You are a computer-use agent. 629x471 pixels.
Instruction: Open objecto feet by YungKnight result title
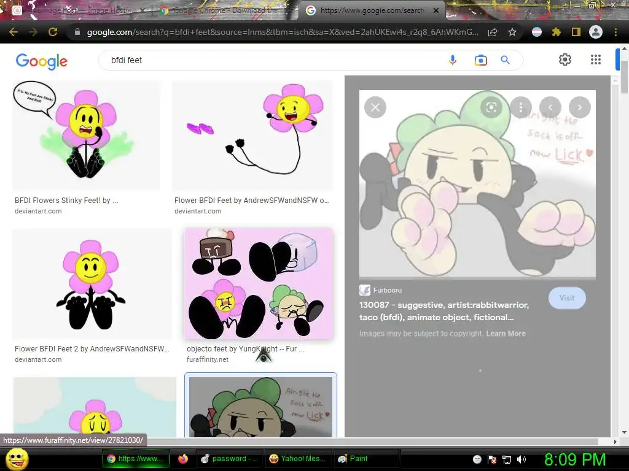point(246,348)
